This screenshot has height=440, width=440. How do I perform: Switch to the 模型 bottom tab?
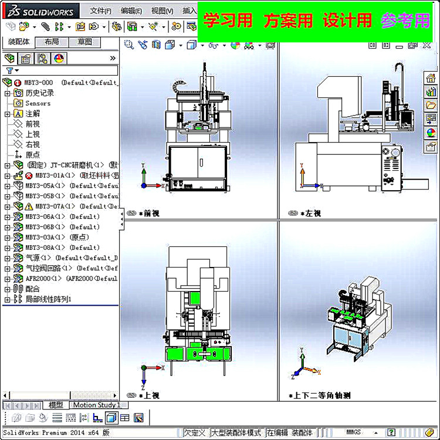[56, 405]
